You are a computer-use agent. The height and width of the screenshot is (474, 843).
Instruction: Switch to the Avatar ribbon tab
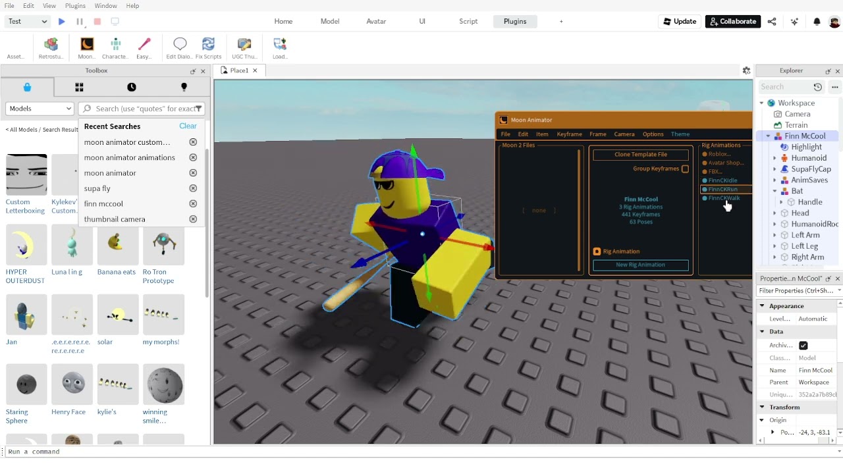pos(376,22)
